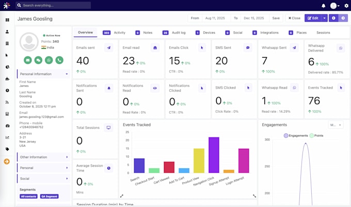The width and height of the screenshot is (351, 207).
Task: Open the Engagements period dropdown
Action: click(336, 125)
